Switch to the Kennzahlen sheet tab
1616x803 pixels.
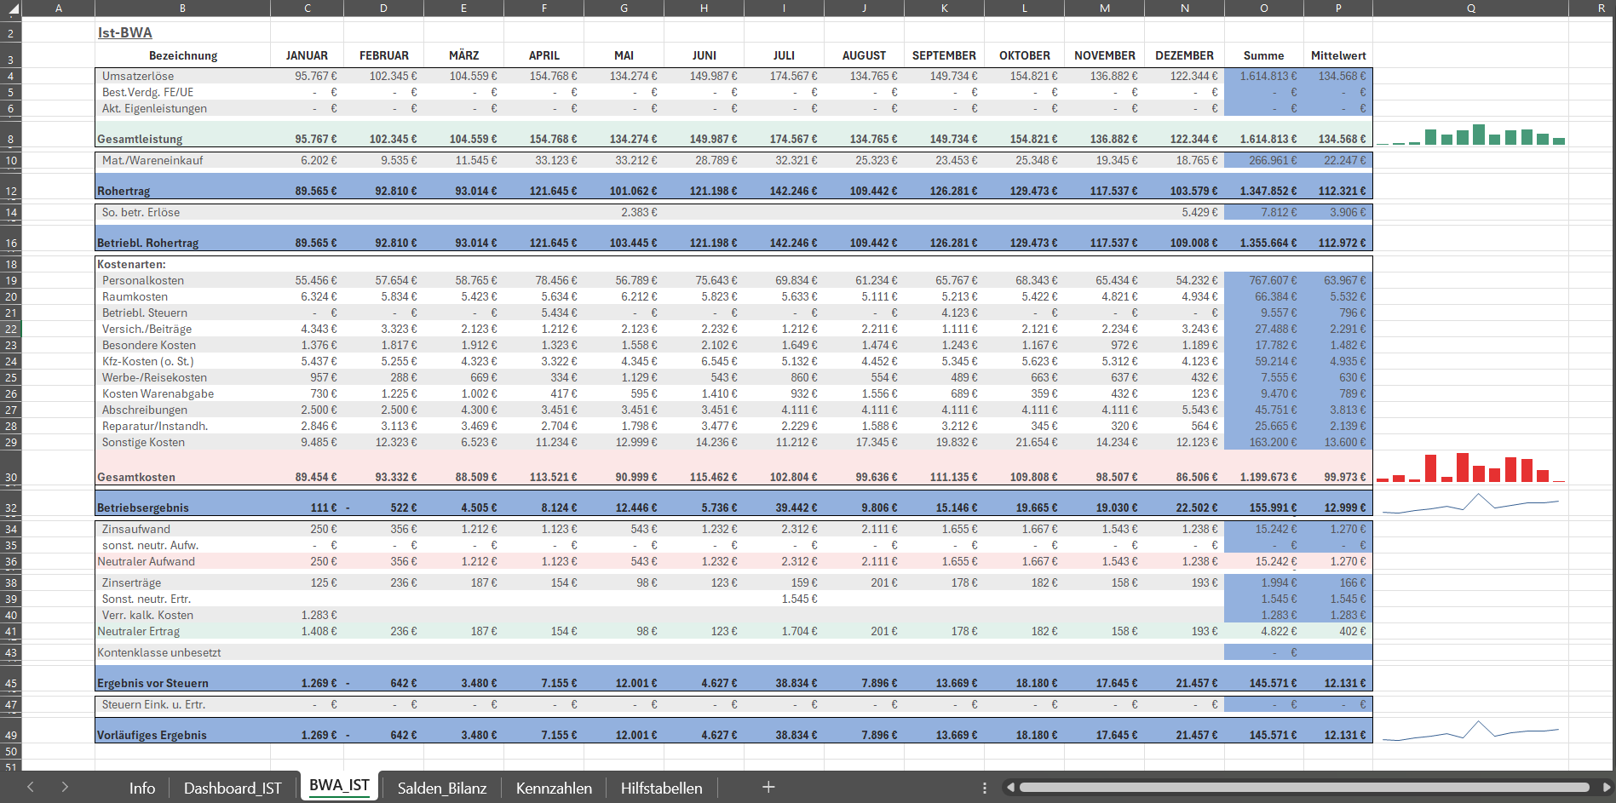tap(554, 789)
